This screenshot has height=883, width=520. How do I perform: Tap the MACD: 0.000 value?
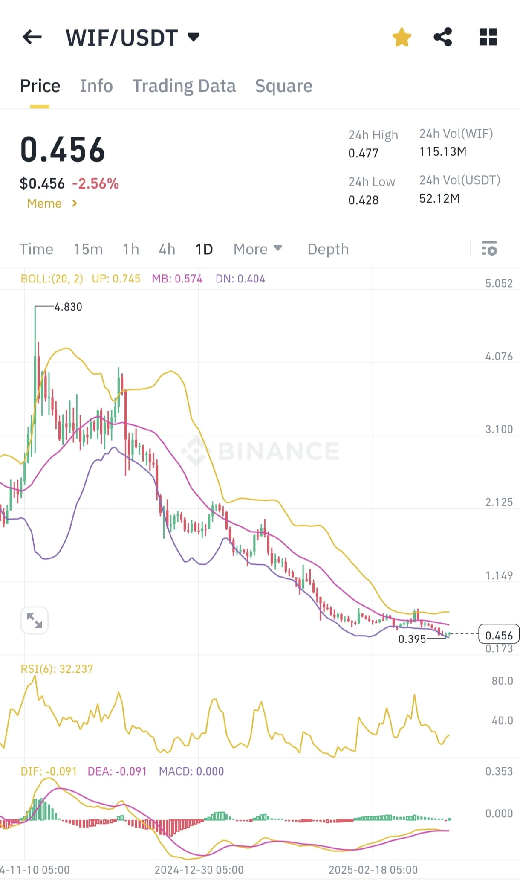(191, 771)
